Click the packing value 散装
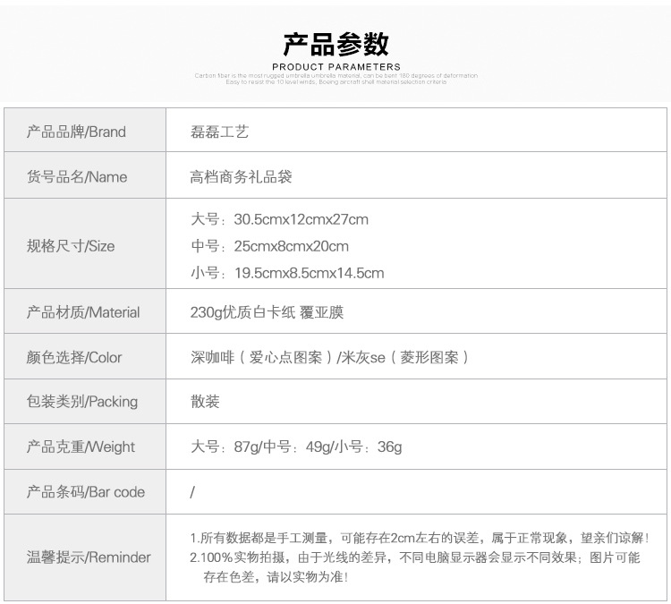Screen dimensions: 671x604 pos(205,401)
